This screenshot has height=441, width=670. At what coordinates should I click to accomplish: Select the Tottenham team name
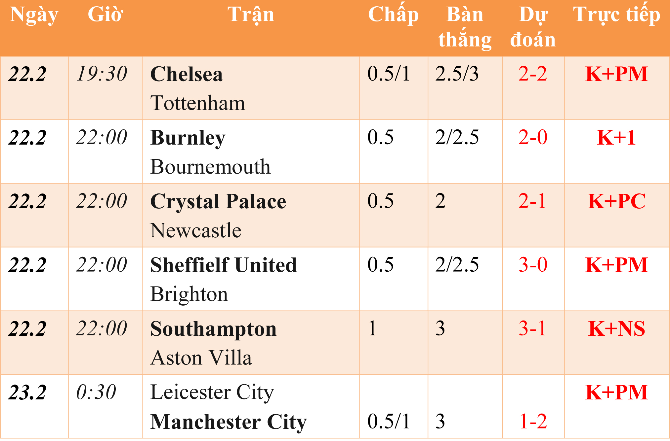pos(198,103)
